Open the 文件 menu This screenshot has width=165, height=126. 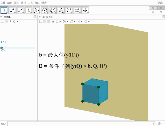pos(3,3)
